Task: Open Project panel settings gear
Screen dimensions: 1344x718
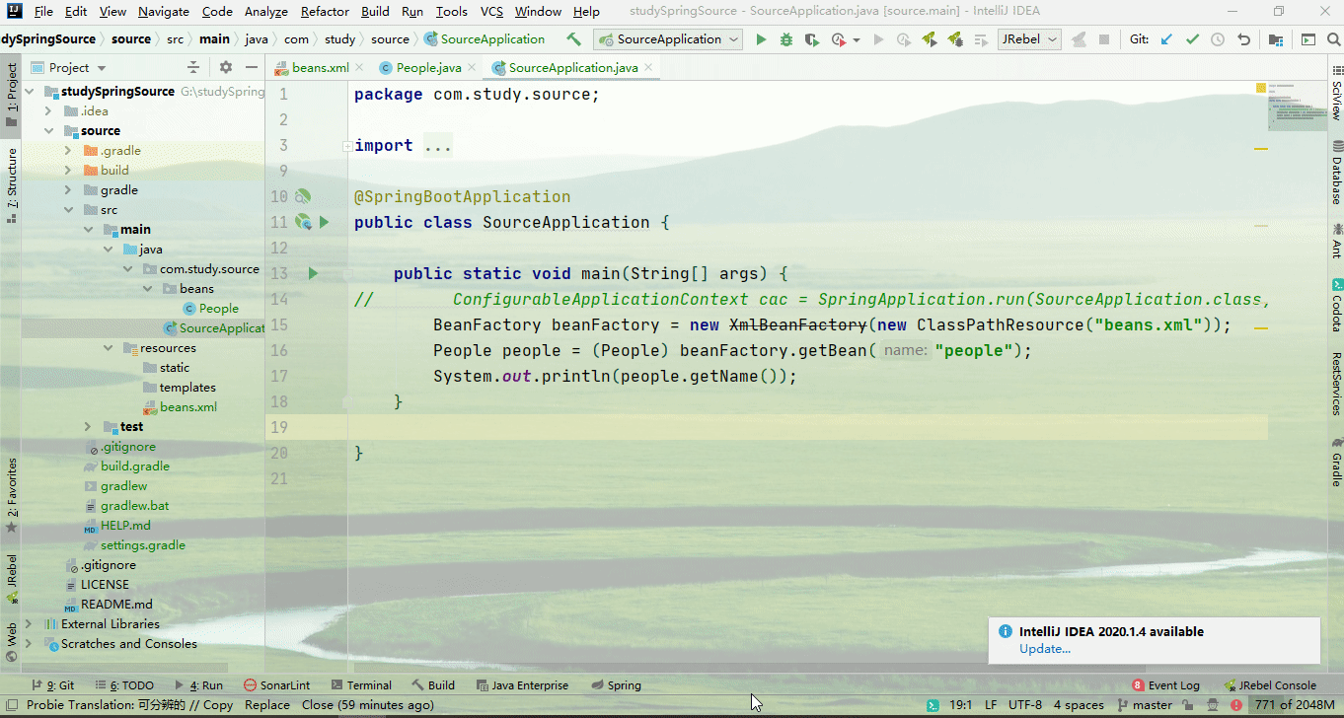Action: pyautogui.click(x=226, y=67)
